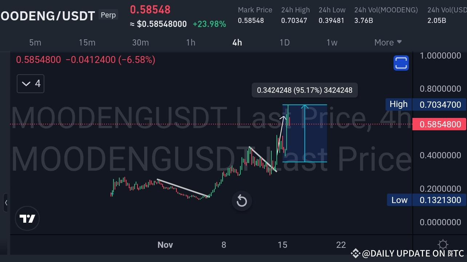Collapse the left panel with the edge chevron
Screen dimensions: 467x262
pos(6,203)
